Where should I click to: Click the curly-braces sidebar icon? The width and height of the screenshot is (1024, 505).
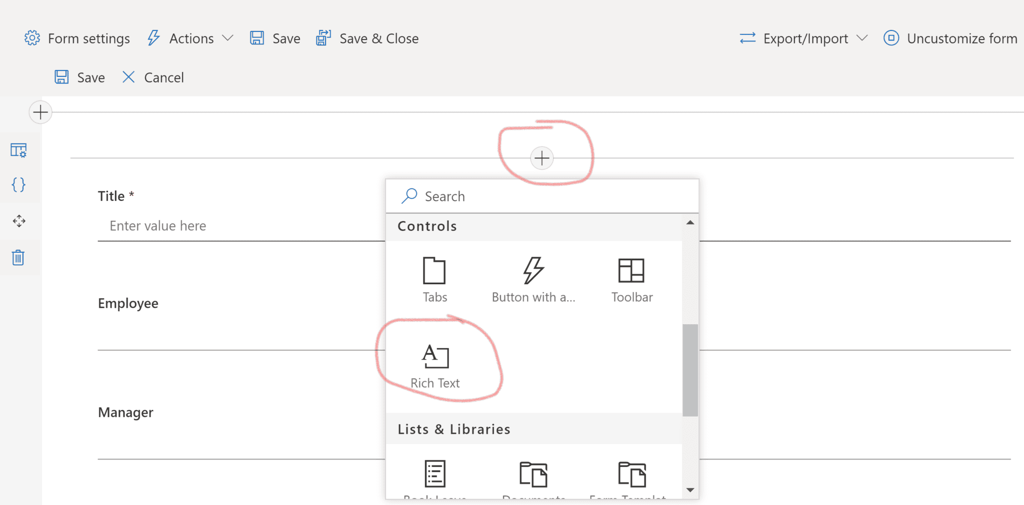[x=18, y=185]
